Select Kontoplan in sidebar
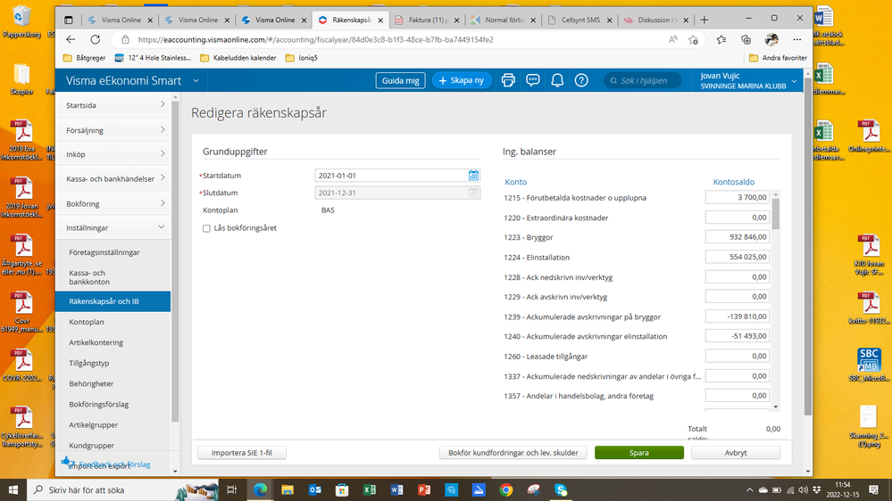The height and width of the screenshot is (501, 892). click(x=87, y=322)
